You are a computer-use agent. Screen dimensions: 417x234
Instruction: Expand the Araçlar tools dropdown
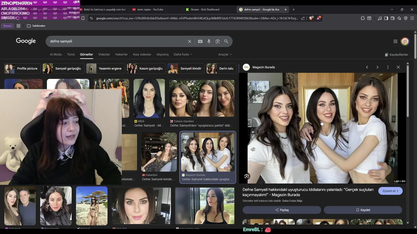pyautogui.click(x=225, y=54)
